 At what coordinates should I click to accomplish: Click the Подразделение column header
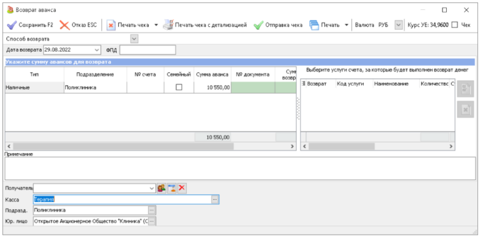pyautogui.click(x=95, y=74)
